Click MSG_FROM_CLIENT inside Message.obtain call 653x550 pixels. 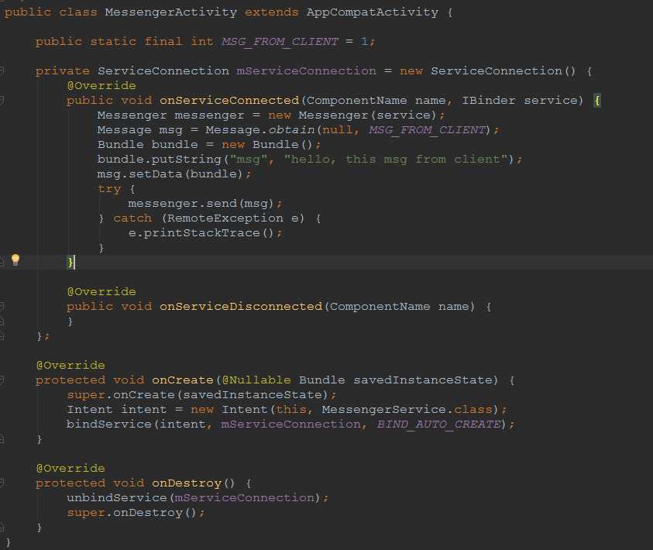(x=427, y=130)
